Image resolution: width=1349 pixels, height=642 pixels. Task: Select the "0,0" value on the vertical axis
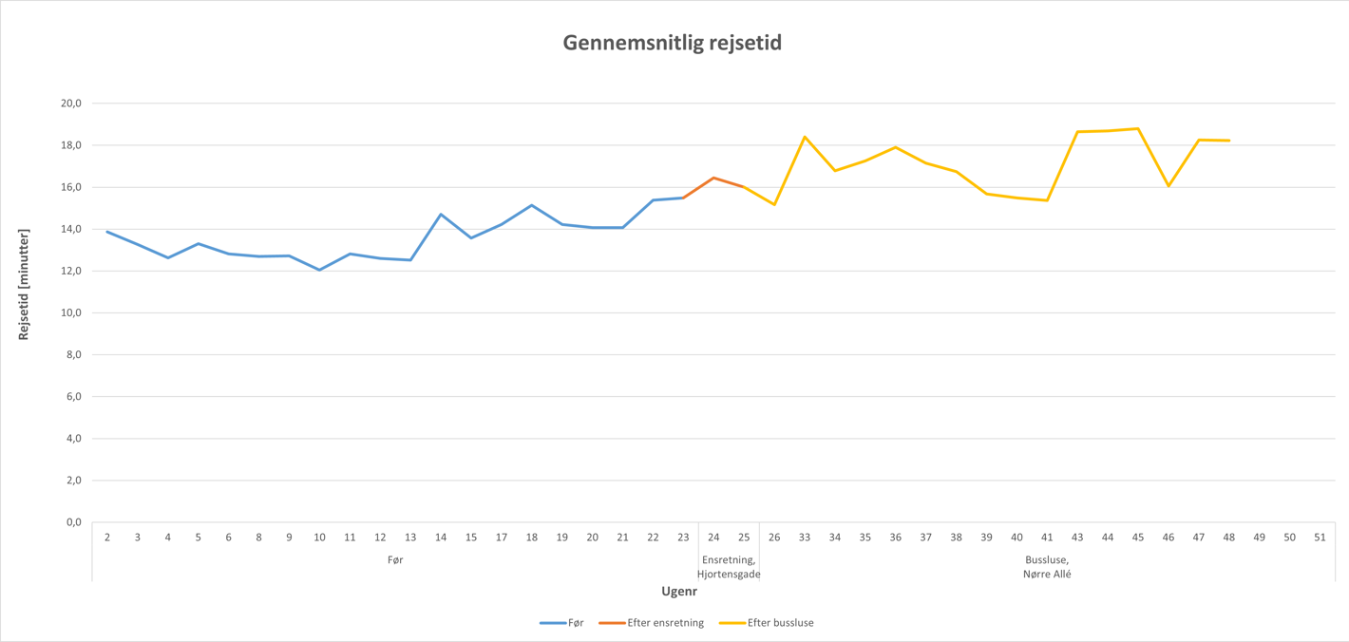click(73, 522)
